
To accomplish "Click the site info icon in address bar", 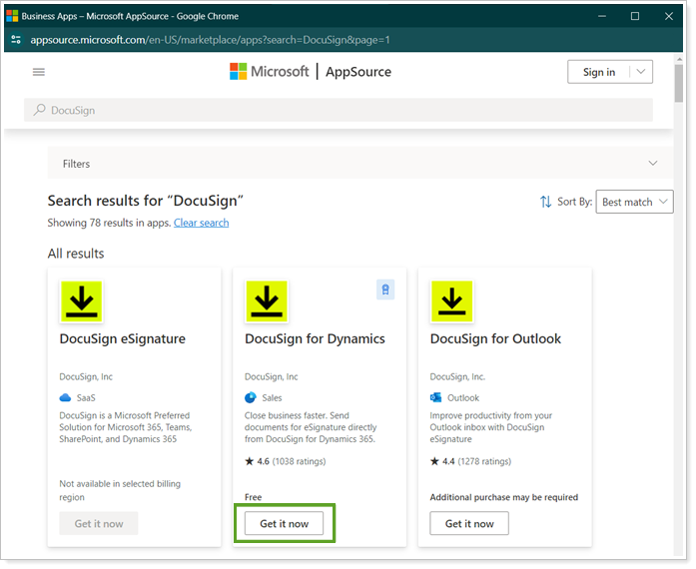I will [x=15, y=40].
